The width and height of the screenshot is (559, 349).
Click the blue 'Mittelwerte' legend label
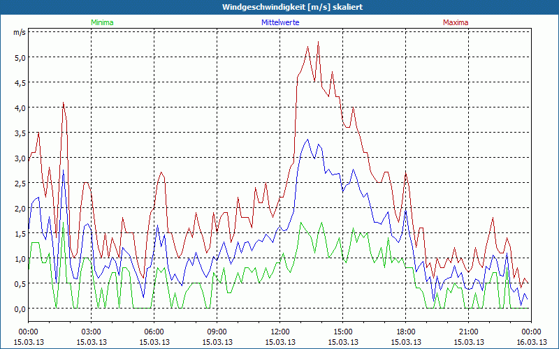(280, 22)
